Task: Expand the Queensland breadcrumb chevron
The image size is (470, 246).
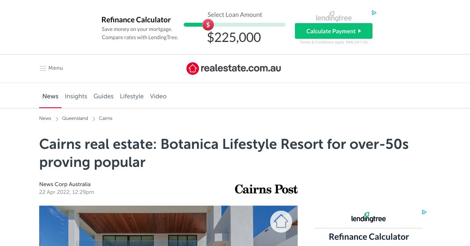Action: [57, 118]
